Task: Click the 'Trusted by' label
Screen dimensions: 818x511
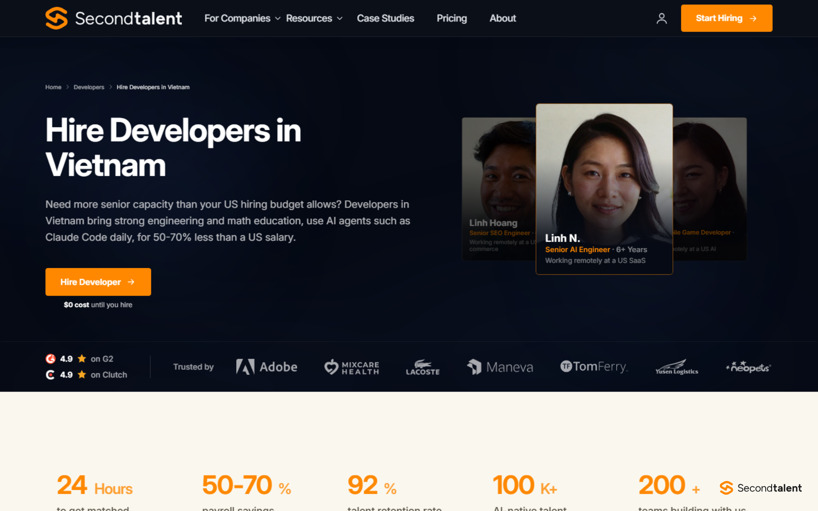Action: (x=194, y=367)
